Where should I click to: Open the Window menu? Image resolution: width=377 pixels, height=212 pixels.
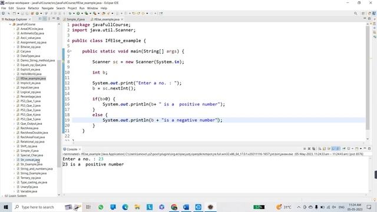coord(92,8)
